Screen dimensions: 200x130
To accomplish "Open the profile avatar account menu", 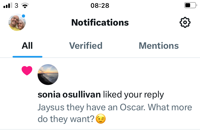I will click(x=17, y=23).
